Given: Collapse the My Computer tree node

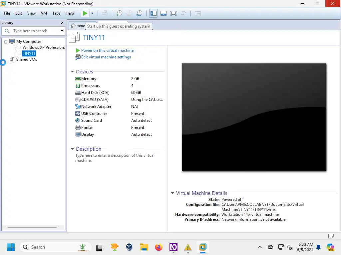Looking at the screenshot, I should (x=6, y=42).
